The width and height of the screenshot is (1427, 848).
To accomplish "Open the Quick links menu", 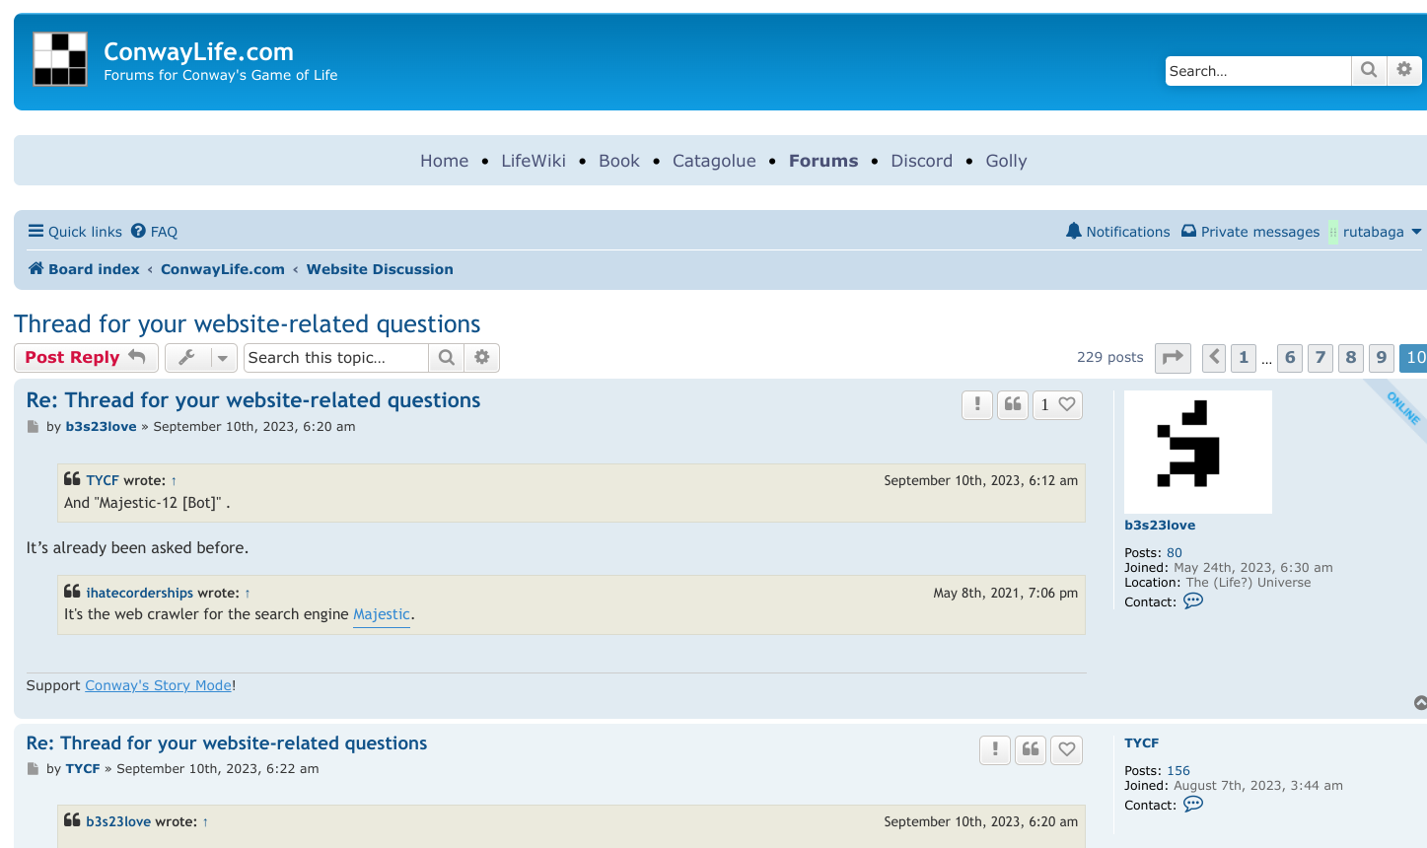I will [x=75, y=232].
